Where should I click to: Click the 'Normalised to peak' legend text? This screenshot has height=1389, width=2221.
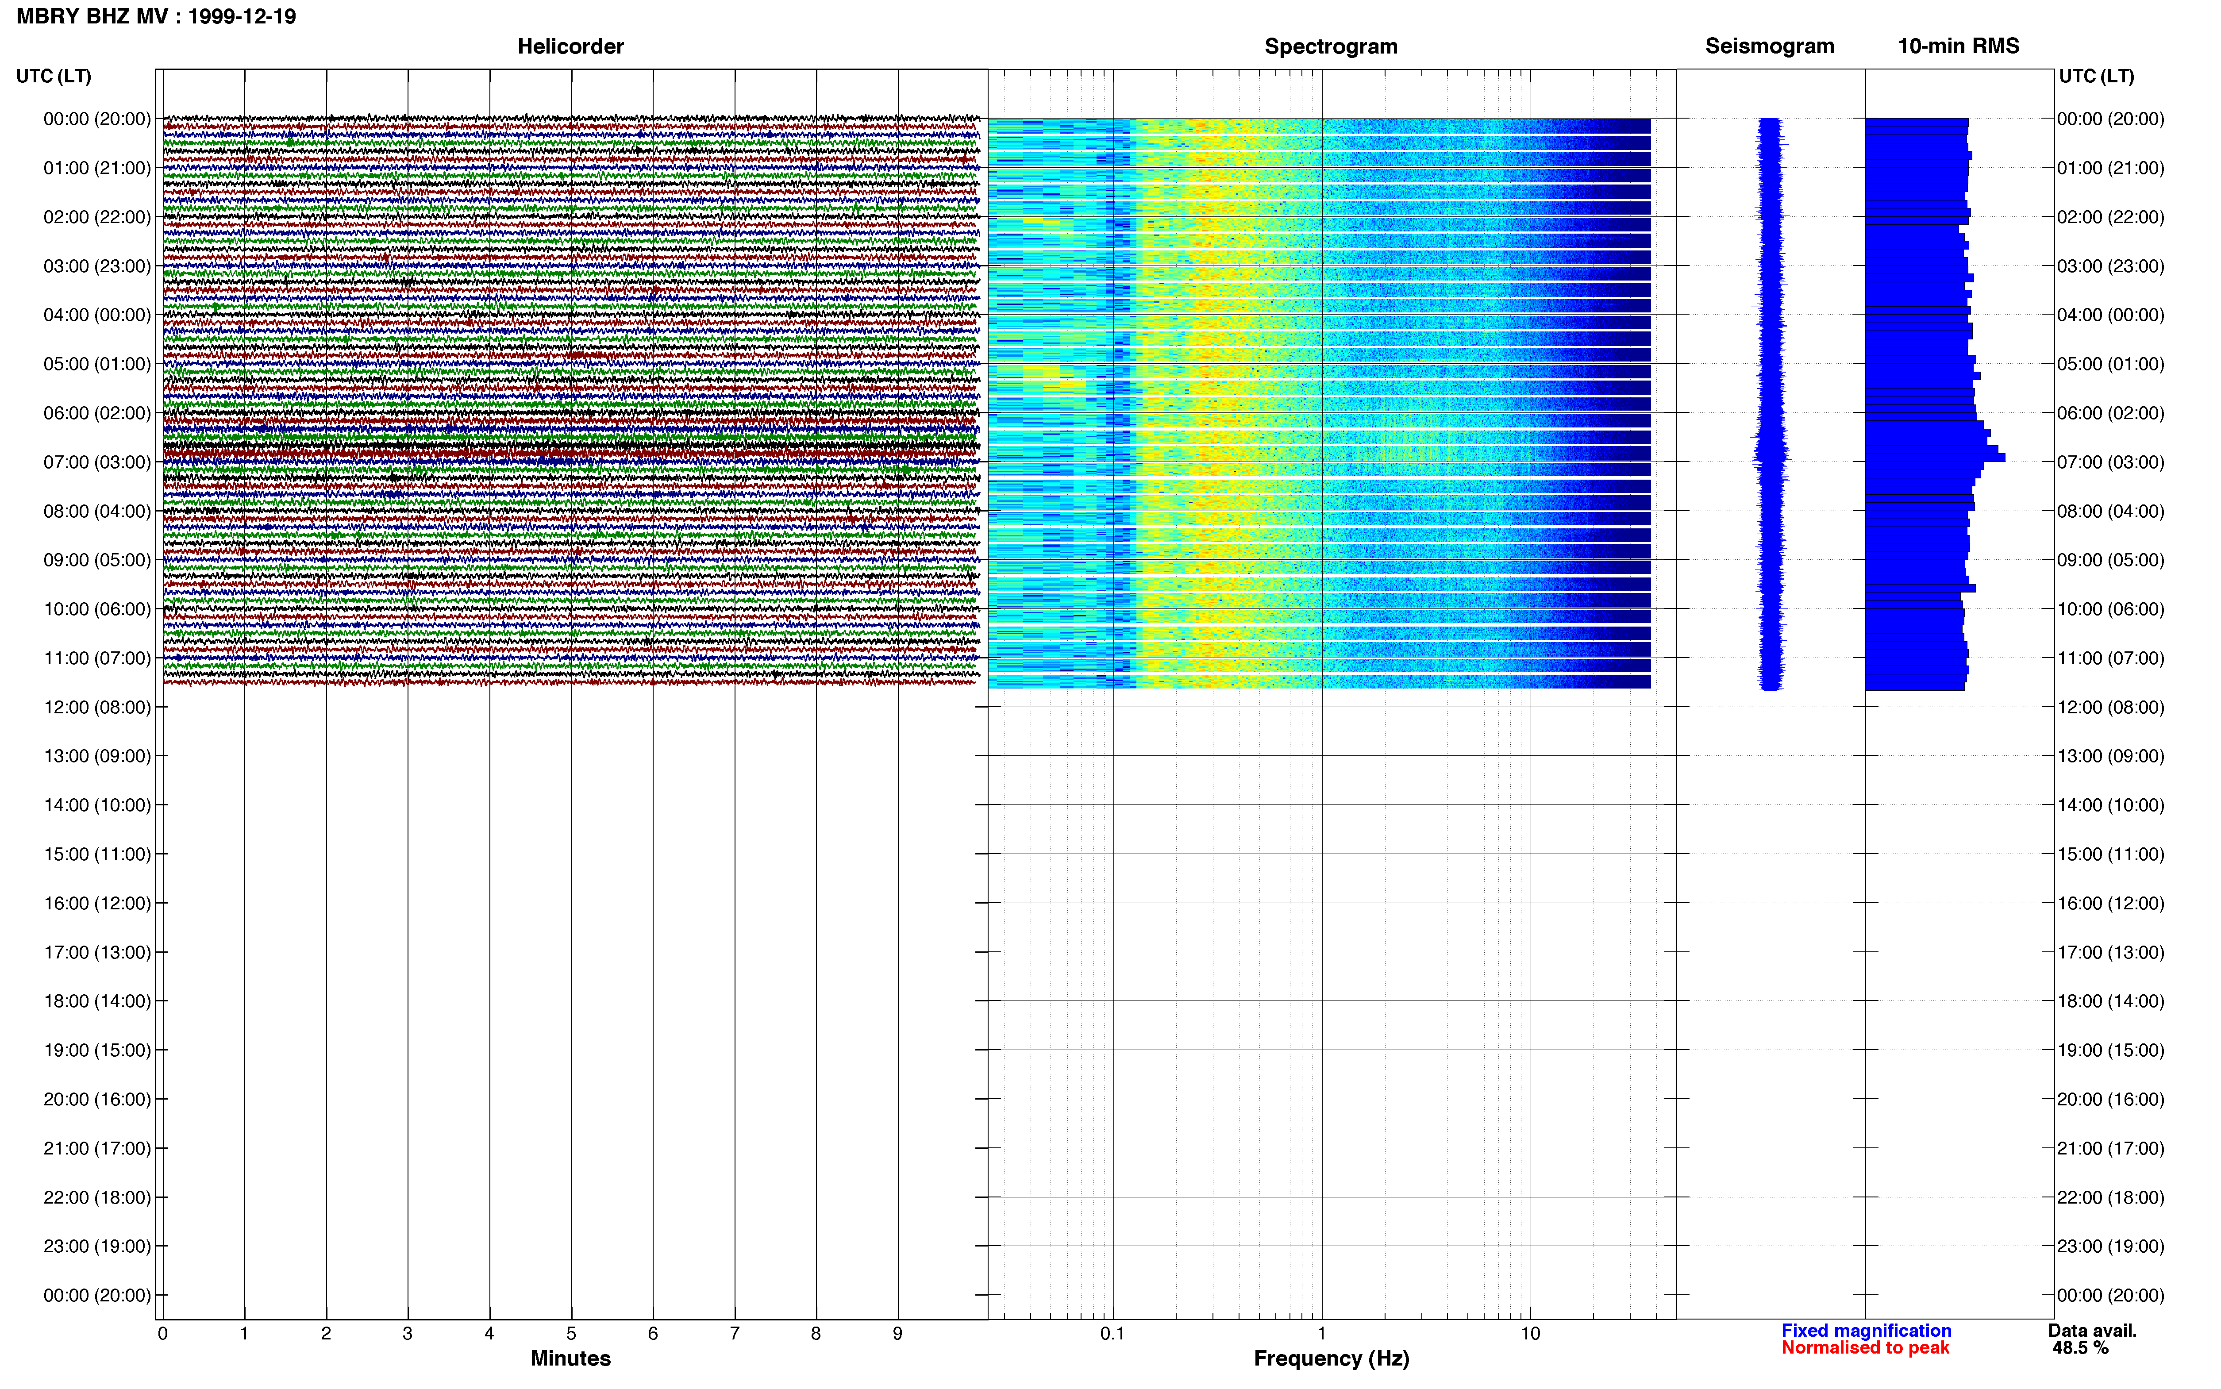[1865, 1349]
